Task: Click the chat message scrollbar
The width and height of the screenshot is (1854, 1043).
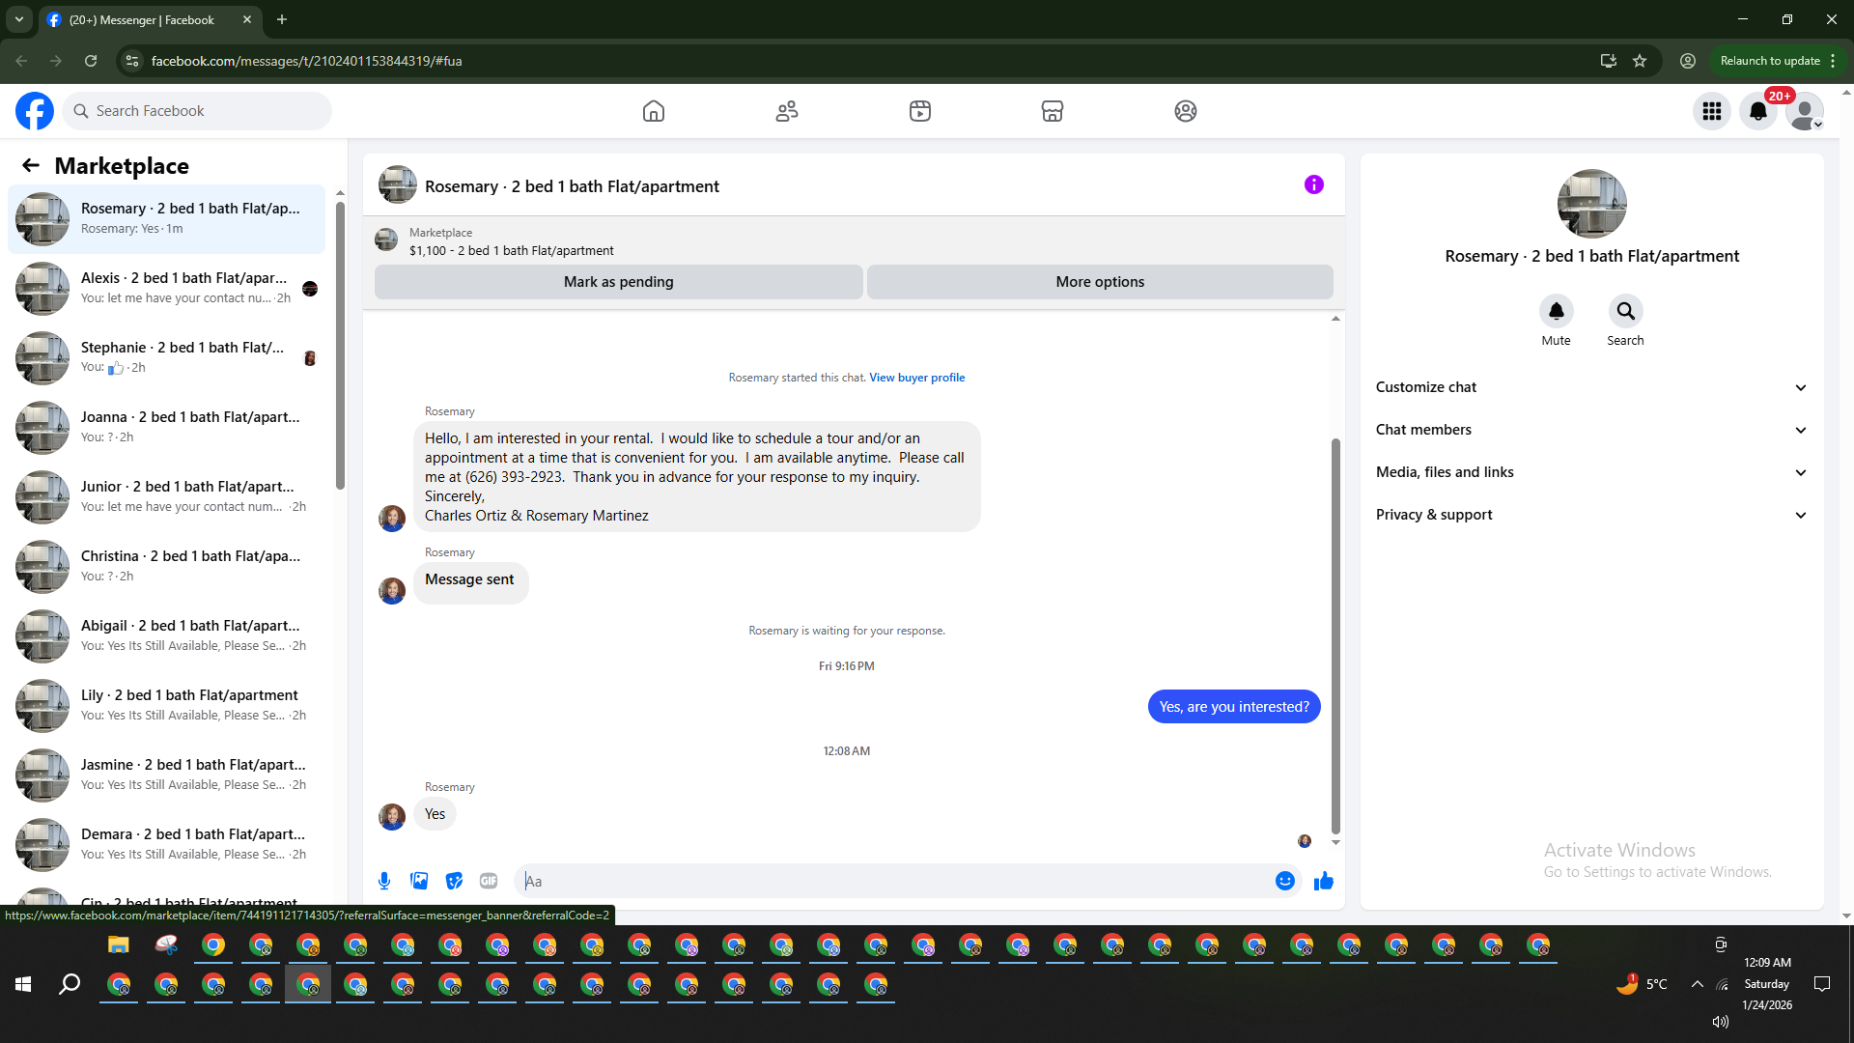Action: click(1335, 635)
